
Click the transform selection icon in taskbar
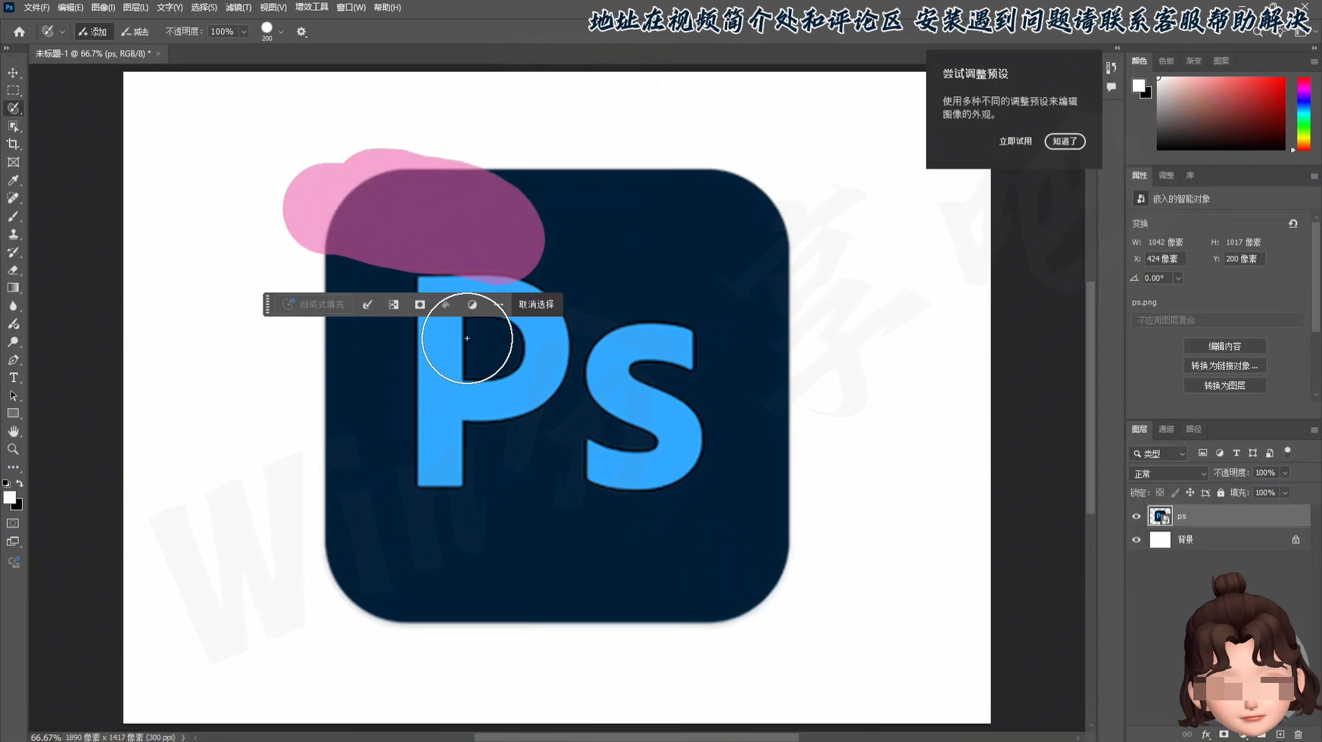pos(394,304)
